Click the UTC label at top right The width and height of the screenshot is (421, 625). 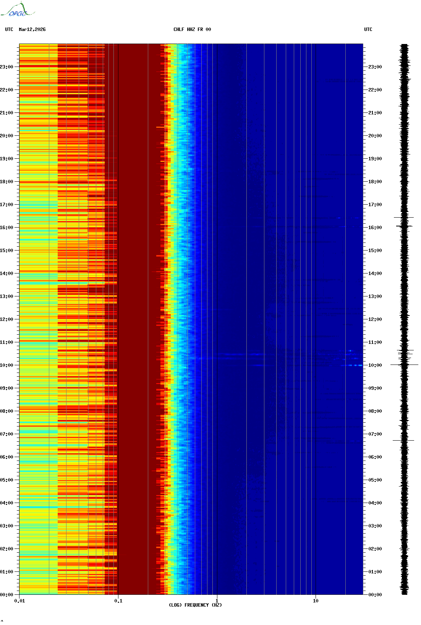tap(368, 29)
